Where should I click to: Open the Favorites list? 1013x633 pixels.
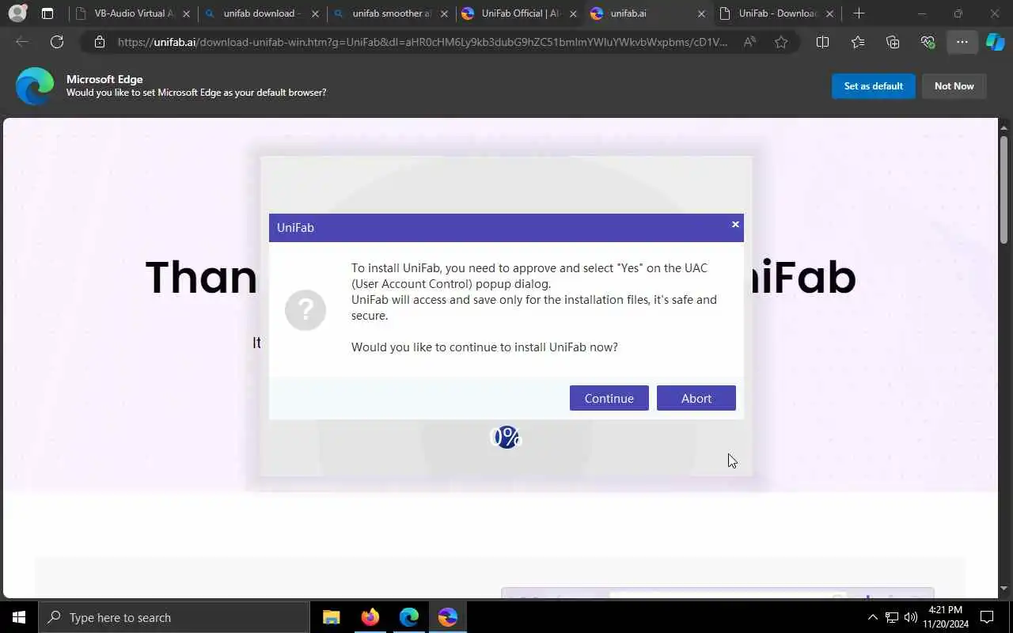(858, 42)
